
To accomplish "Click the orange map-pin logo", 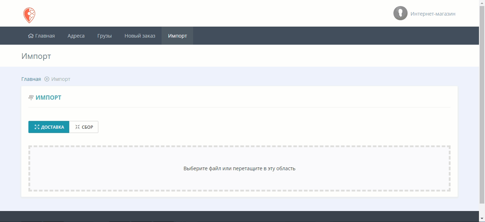I will 29,16.
